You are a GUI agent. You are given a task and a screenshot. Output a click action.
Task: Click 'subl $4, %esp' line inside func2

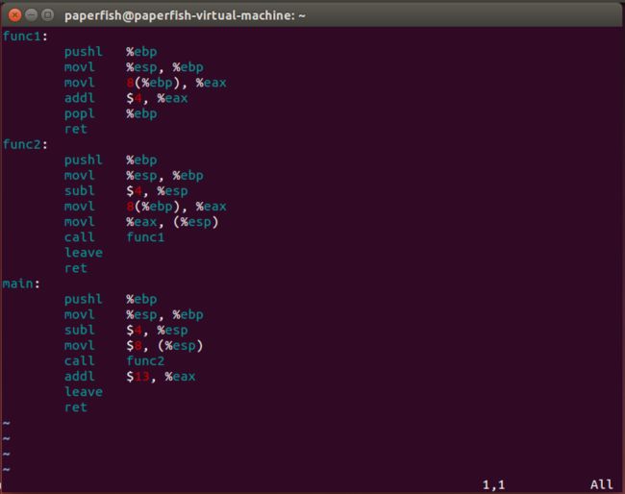point(126,191)
